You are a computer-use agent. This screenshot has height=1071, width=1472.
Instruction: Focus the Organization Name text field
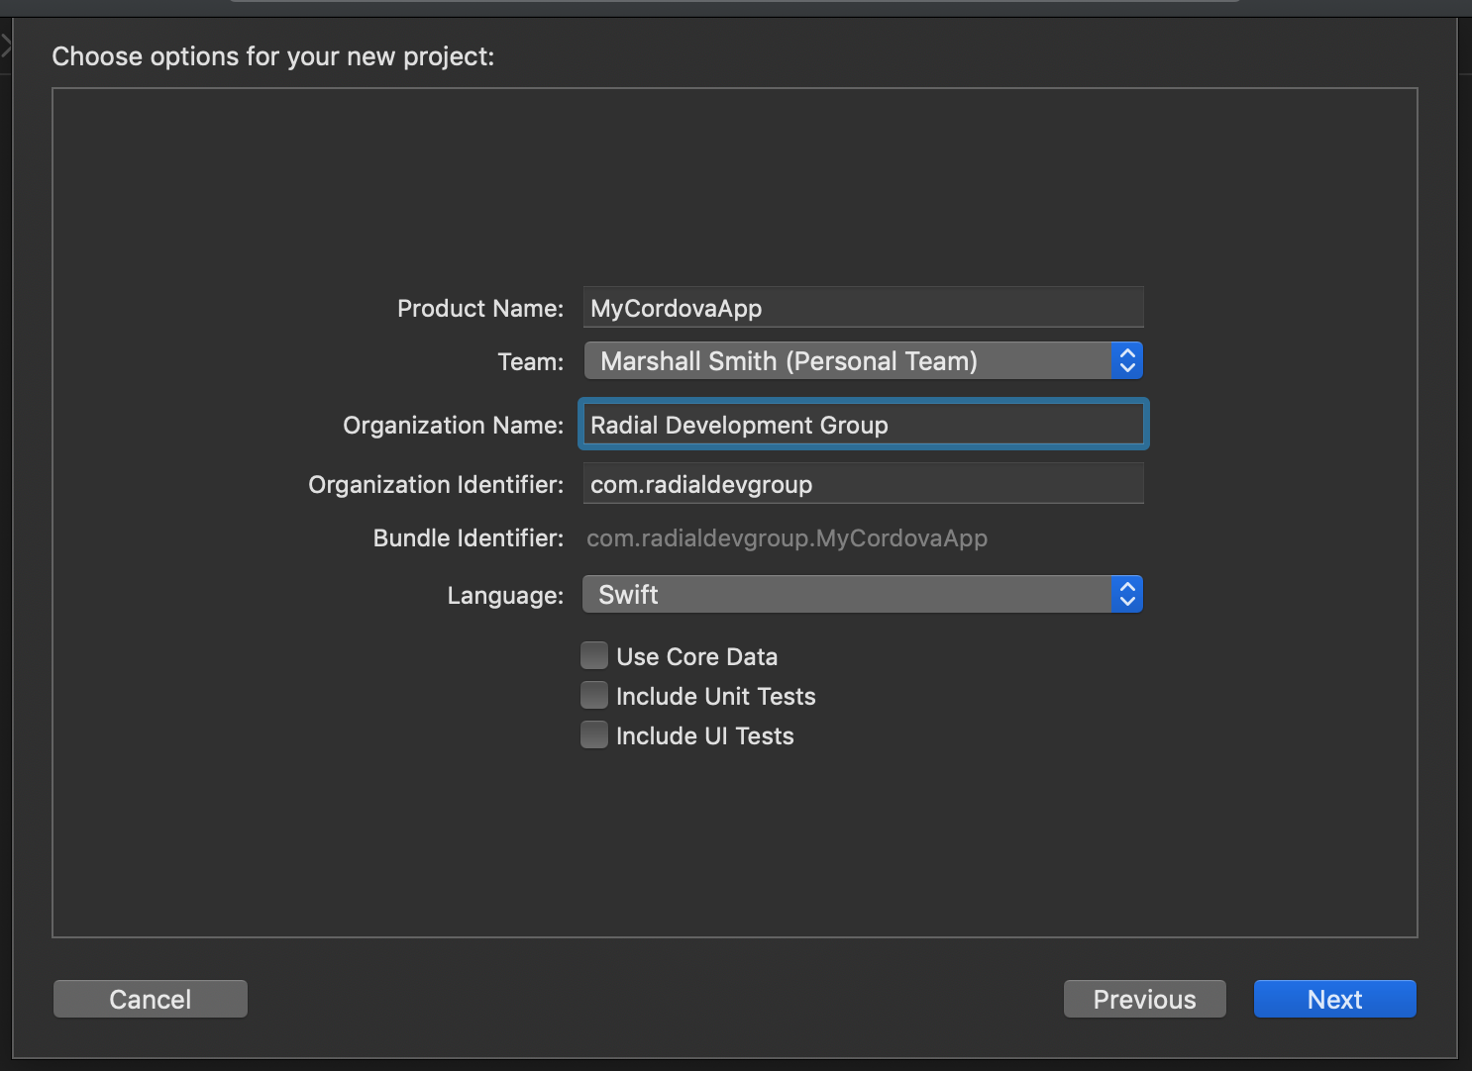point(862,425)
